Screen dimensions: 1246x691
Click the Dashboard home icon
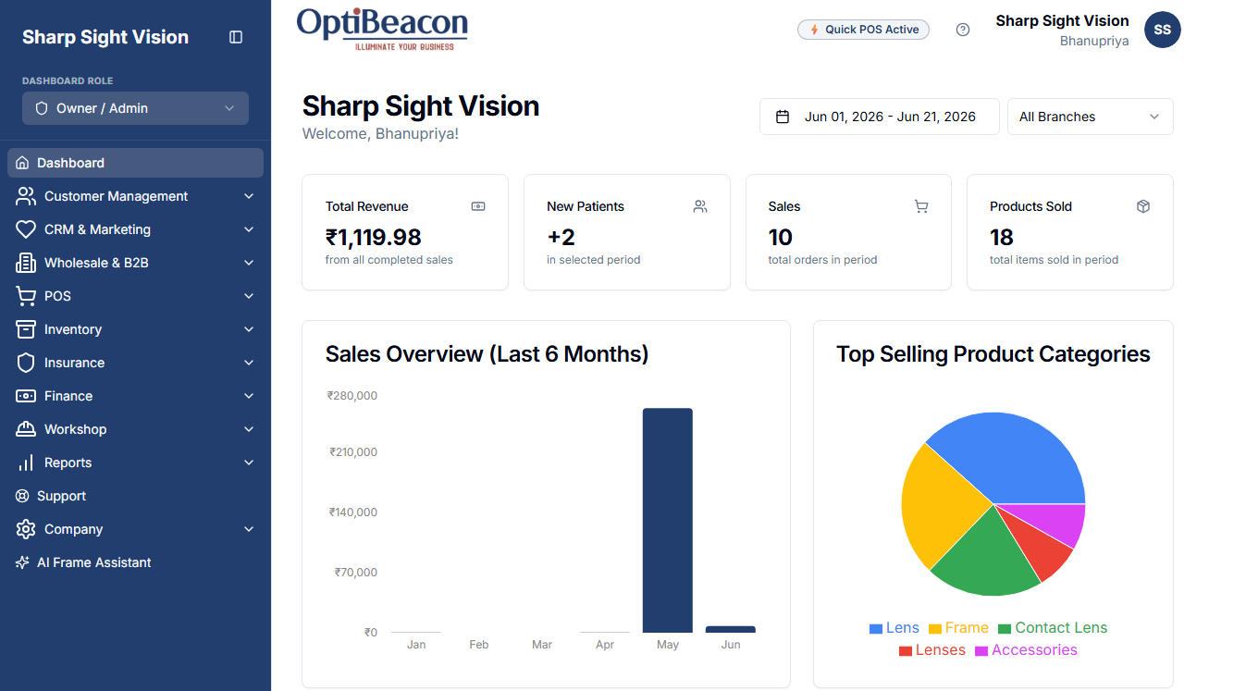tap(22, 163)
